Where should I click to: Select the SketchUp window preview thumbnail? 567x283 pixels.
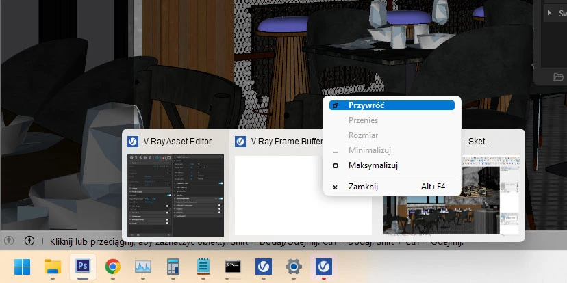point(451,194)
